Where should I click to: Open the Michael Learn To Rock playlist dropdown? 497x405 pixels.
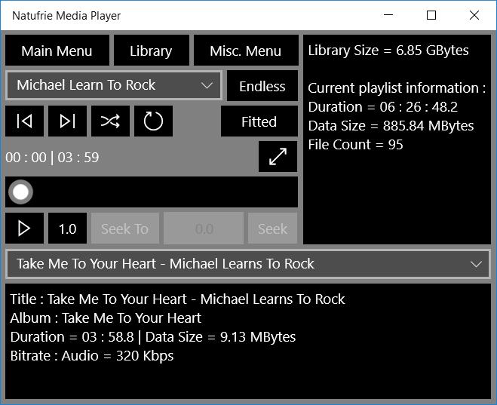click(x=113, y=85)
